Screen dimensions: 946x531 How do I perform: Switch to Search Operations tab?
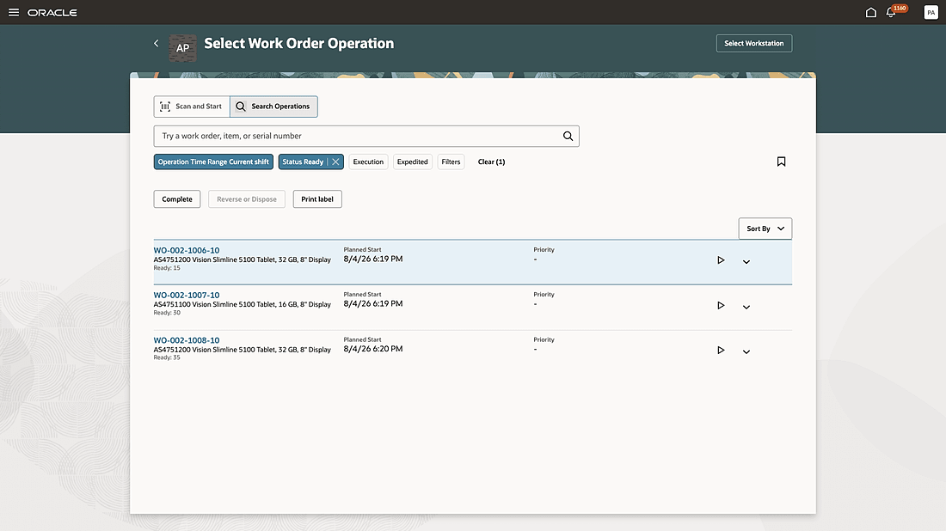[273, 106]
